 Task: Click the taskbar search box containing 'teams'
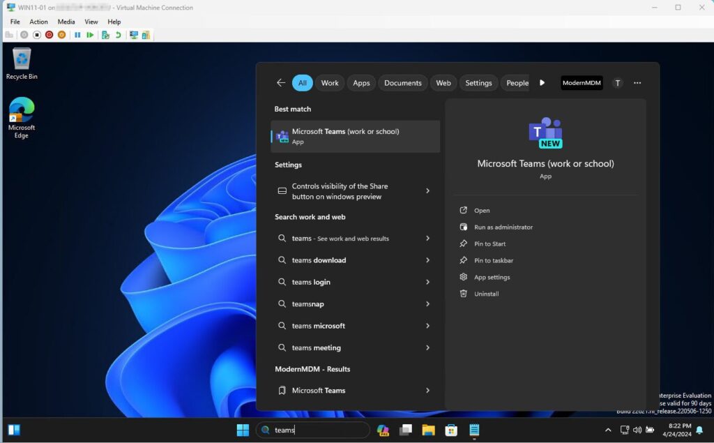pyautogui.click(x=314, y=430)
